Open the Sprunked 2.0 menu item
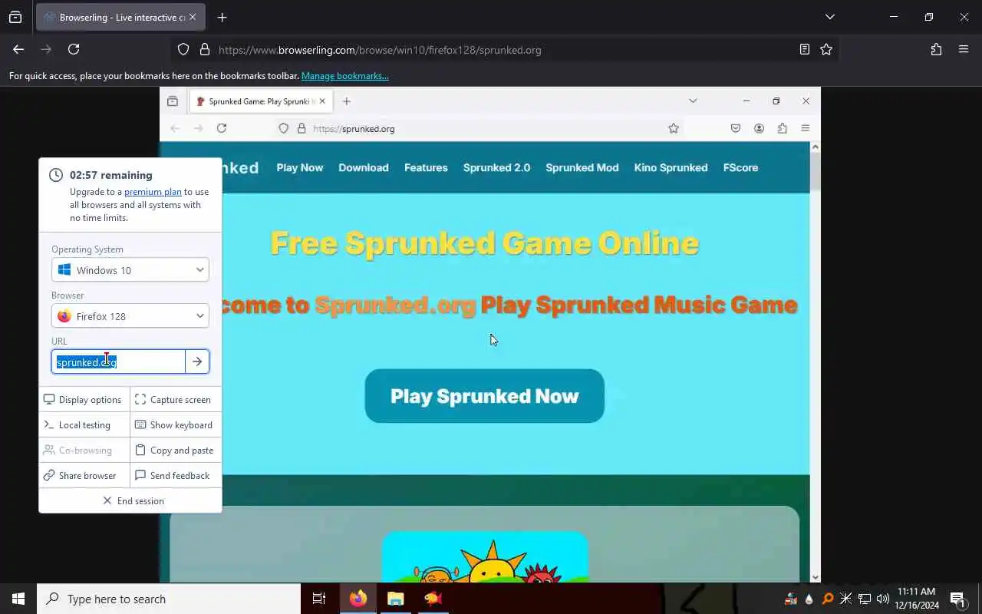Screen dimensions: 982x614 (x=496, y=167)
